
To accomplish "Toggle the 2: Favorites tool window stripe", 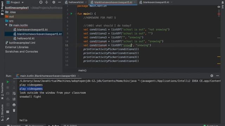I will pyautogui.click(x=2, y=91).
